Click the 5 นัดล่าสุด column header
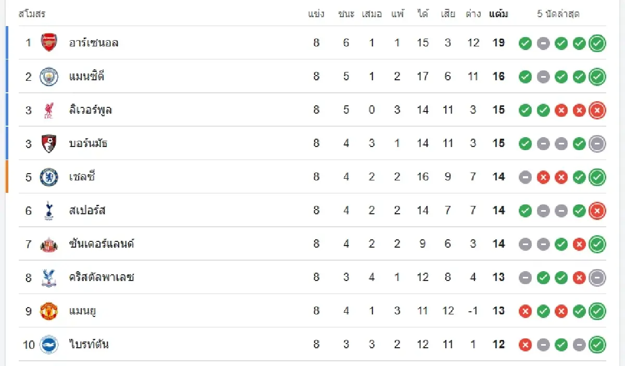The image size is (625, 366). click(558, 14)
